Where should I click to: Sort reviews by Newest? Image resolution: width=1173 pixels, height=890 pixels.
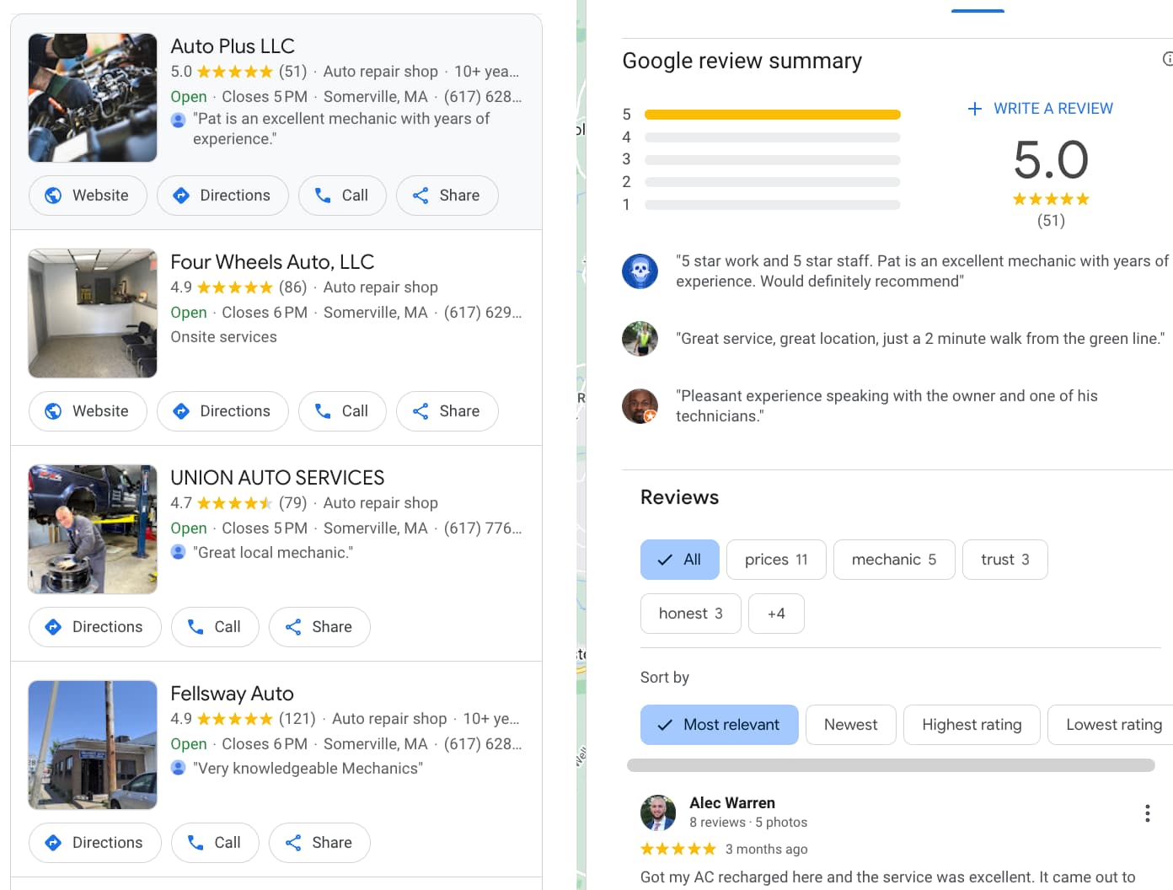(x=851, y=725)
